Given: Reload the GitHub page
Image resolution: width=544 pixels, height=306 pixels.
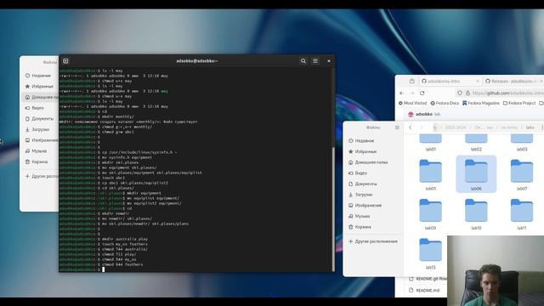Looking at the screenshot, I should [x=422, y=93].
